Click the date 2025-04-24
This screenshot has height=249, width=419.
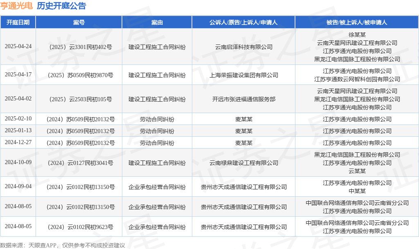(18, 47)
